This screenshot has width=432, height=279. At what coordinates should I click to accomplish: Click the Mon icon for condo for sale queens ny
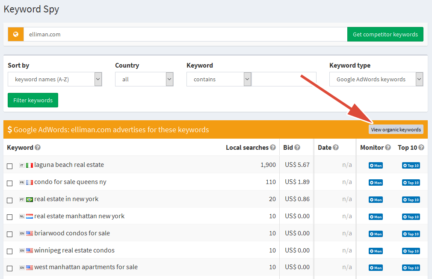pyautogui.click(x=375, y=182)
